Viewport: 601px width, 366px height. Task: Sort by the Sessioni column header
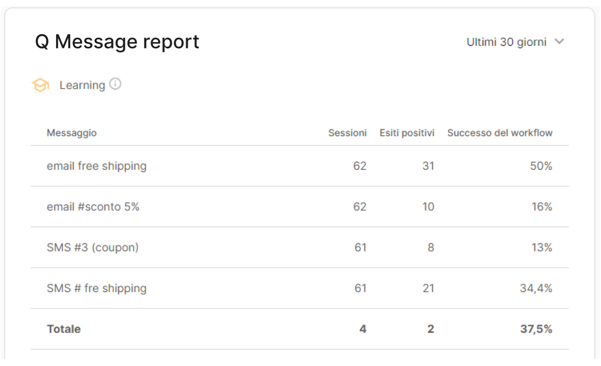click(347, 133)
